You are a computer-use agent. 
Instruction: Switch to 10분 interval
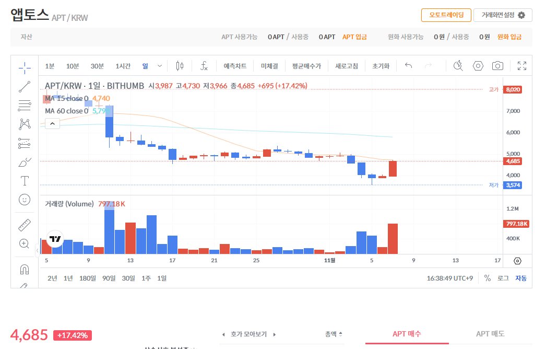click(73, 66)
